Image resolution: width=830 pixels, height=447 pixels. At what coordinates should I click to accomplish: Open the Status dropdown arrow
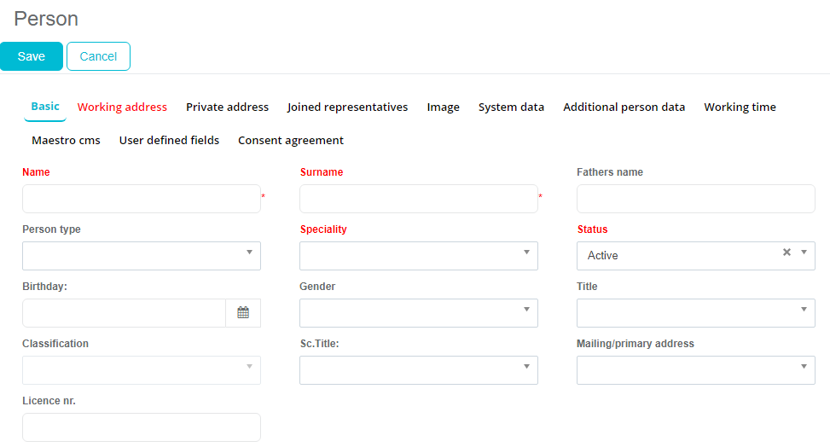point(804,253)
